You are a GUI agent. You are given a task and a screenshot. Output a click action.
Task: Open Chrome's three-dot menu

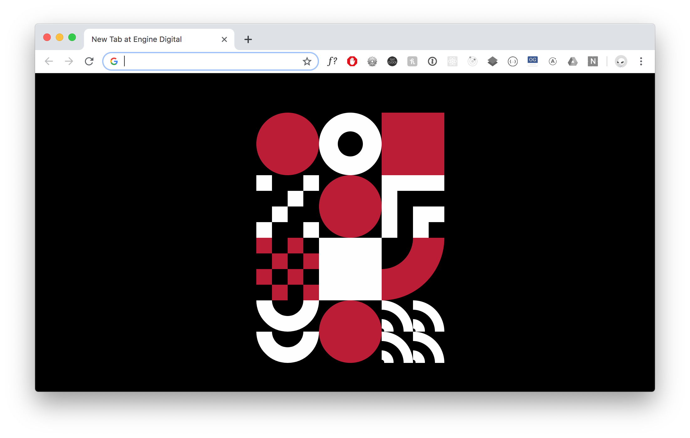click(x=641, y=61)
